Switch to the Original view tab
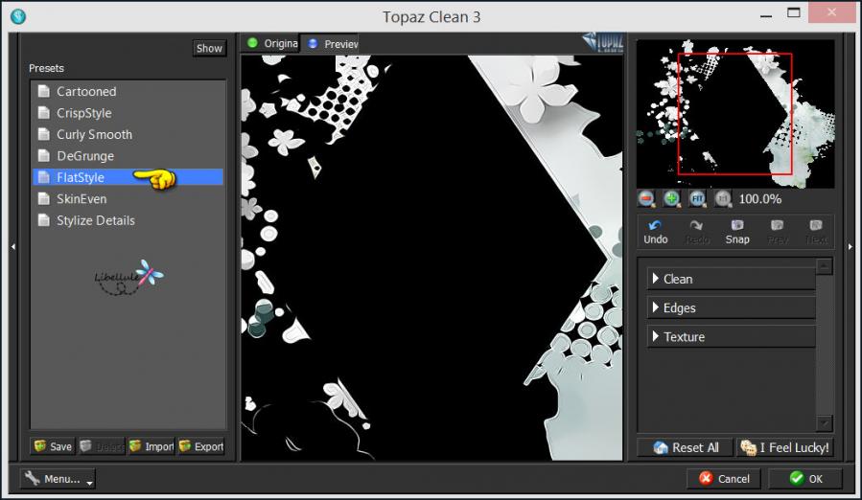This screenshot has width=862, height=500. pyautogui.click(x=271, y=43)
